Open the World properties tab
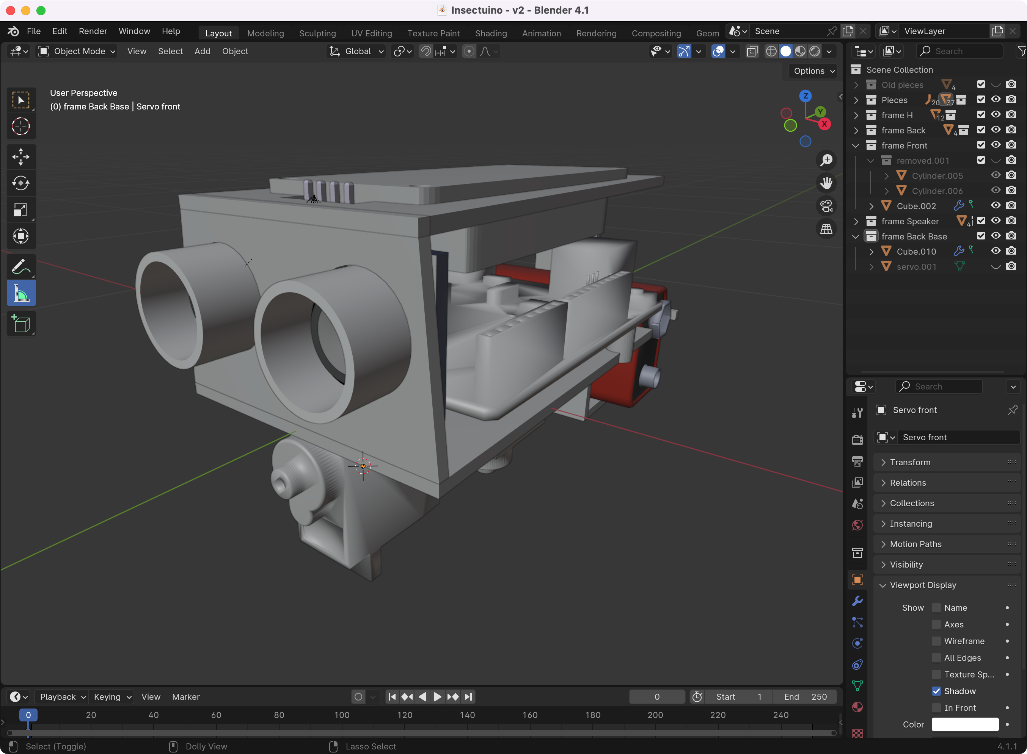The width and height of the screenshot is (1027, 754). pos(857,525)
